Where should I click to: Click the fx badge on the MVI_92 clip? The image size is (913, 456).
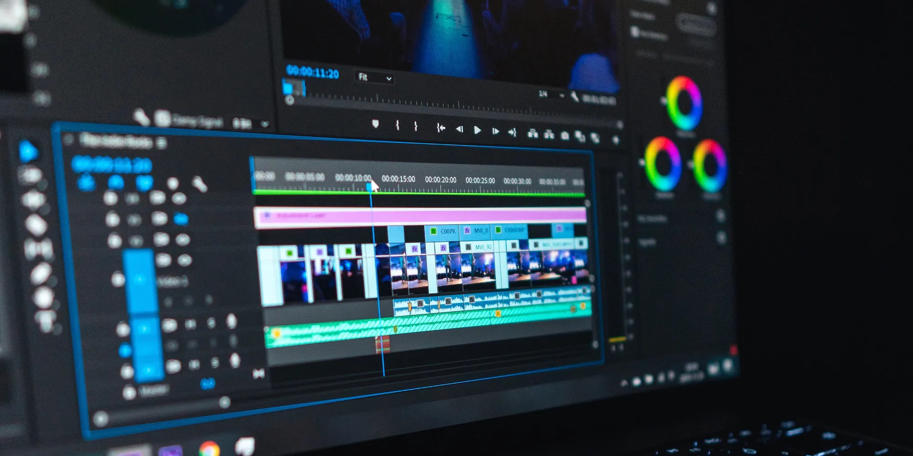(x=468, y=247)
